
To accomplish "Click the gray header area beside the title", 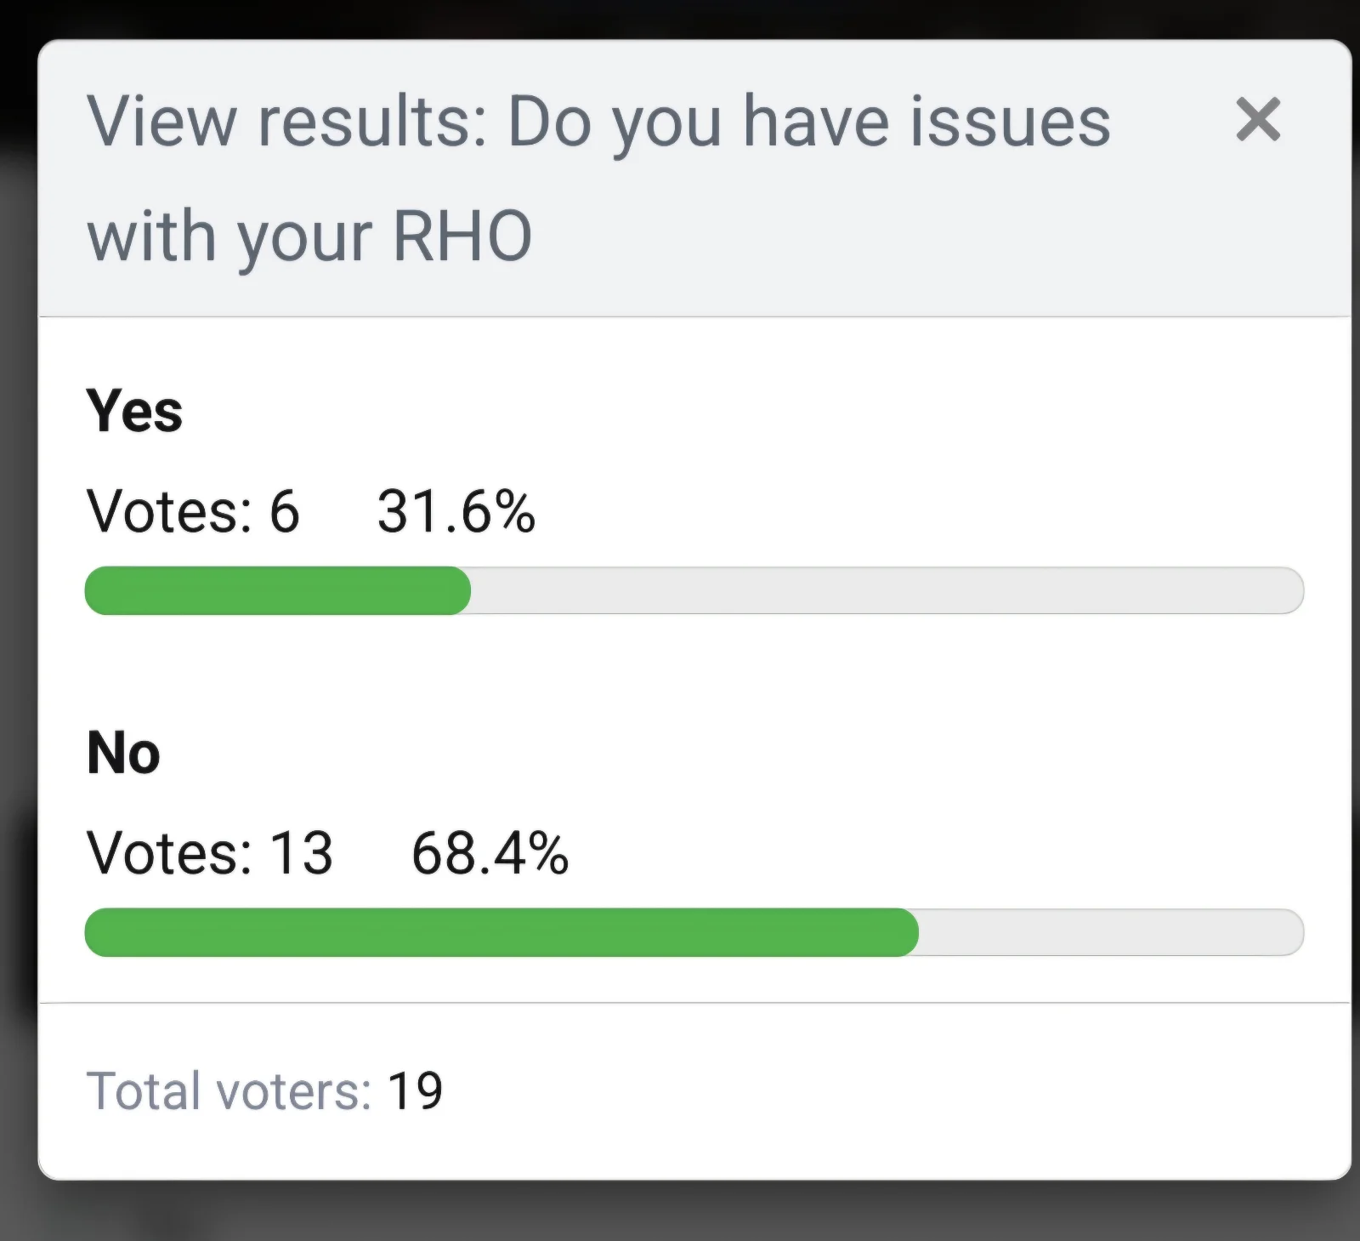I will pyautogui.click(x=850, y=238).
